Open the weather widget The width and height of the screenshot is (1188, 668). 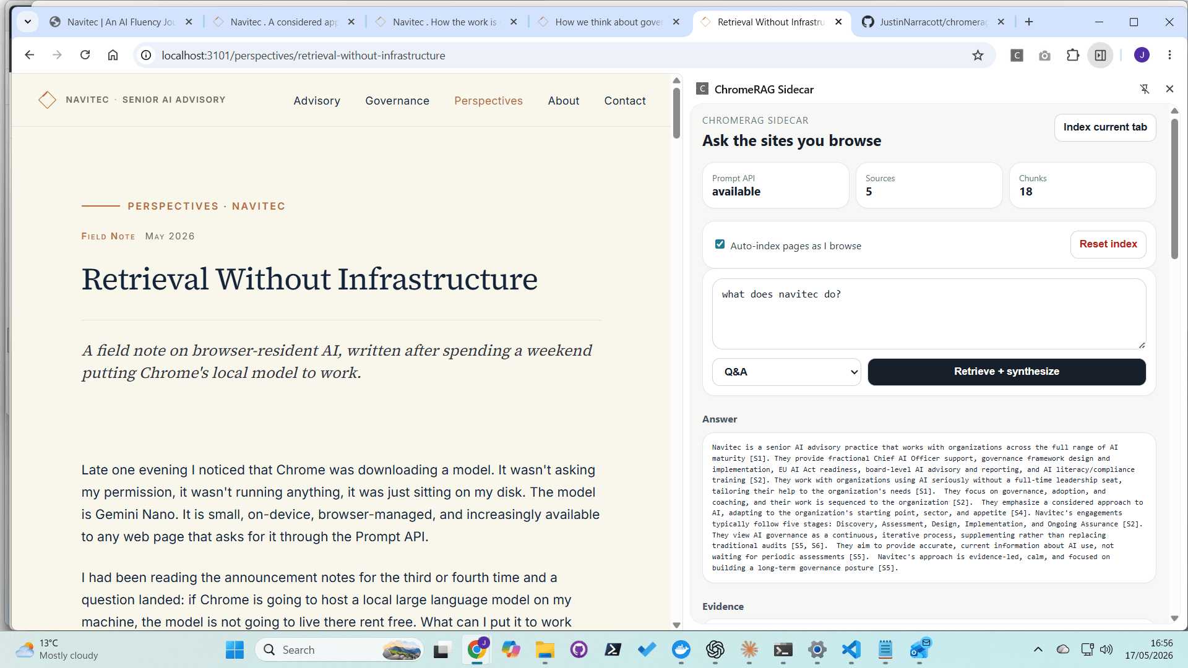point(57,649)
